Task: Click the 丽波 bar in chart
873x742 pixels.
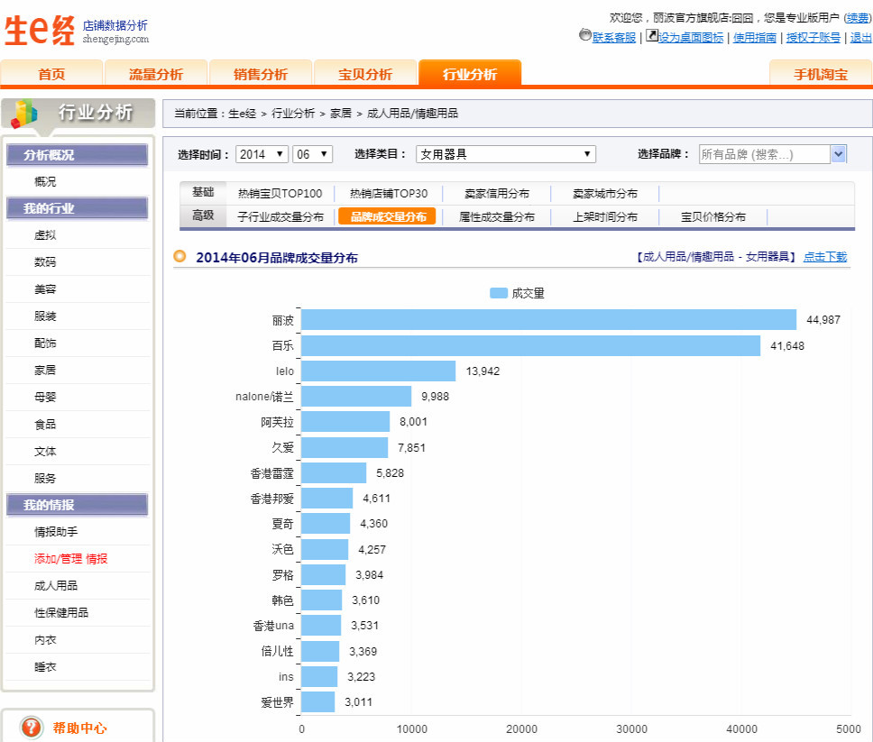Action: (x=548, y=320)
